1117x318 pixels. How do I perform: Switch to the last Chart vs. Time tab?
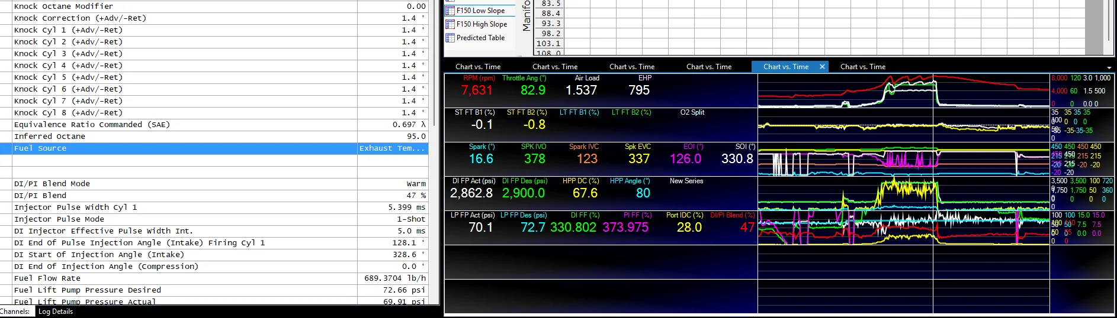[863, 67]
